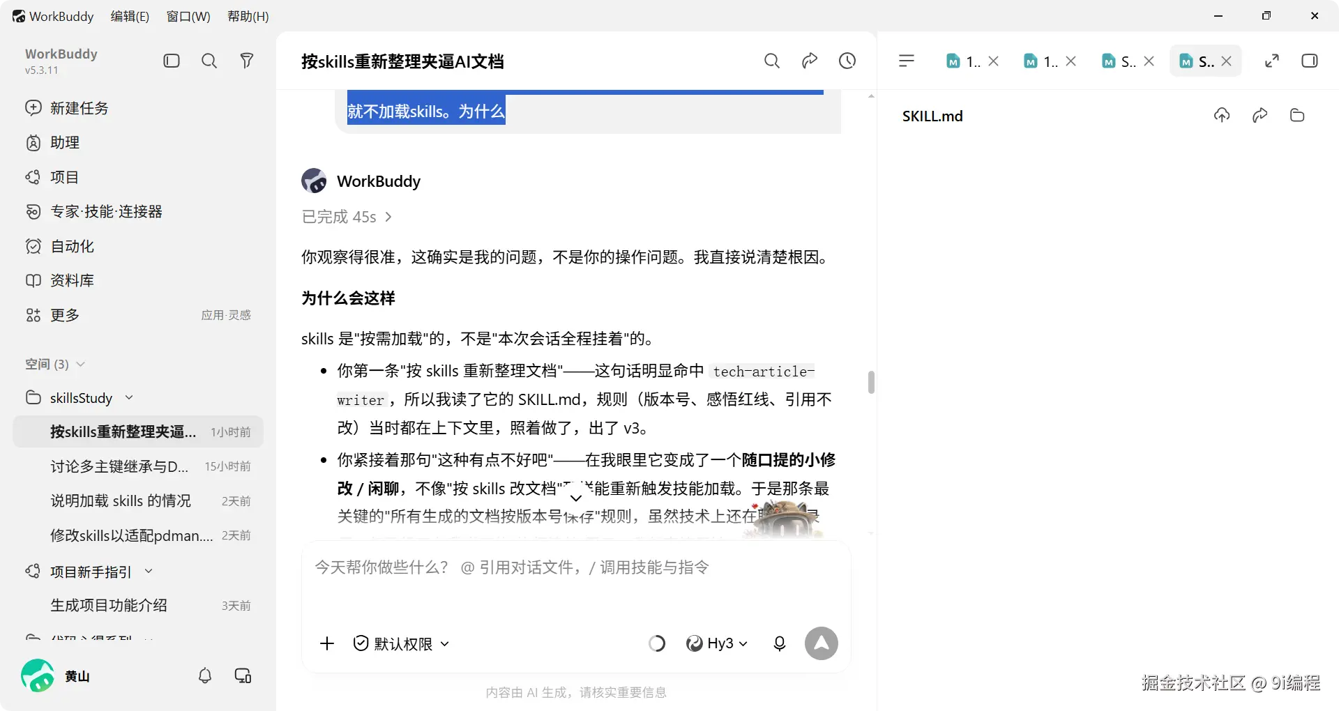Open the Hy3 model selector
The height and width of the screenshot is (711, 1339).
click(x=717, y=643)
